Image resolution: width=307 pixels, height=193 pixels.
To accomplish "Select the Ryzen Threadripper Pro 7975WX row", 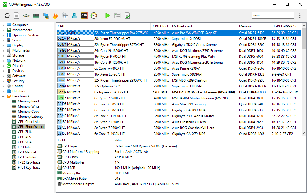I will pyautogui.click(x=179, y=33).
